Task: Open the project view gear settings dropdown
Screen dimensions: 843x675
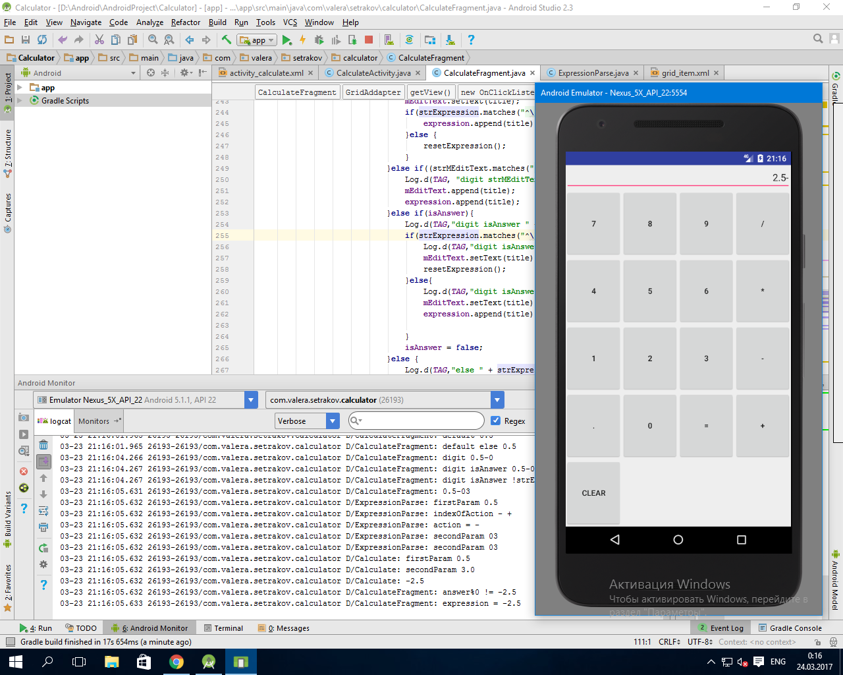Action: pos(186,73)
